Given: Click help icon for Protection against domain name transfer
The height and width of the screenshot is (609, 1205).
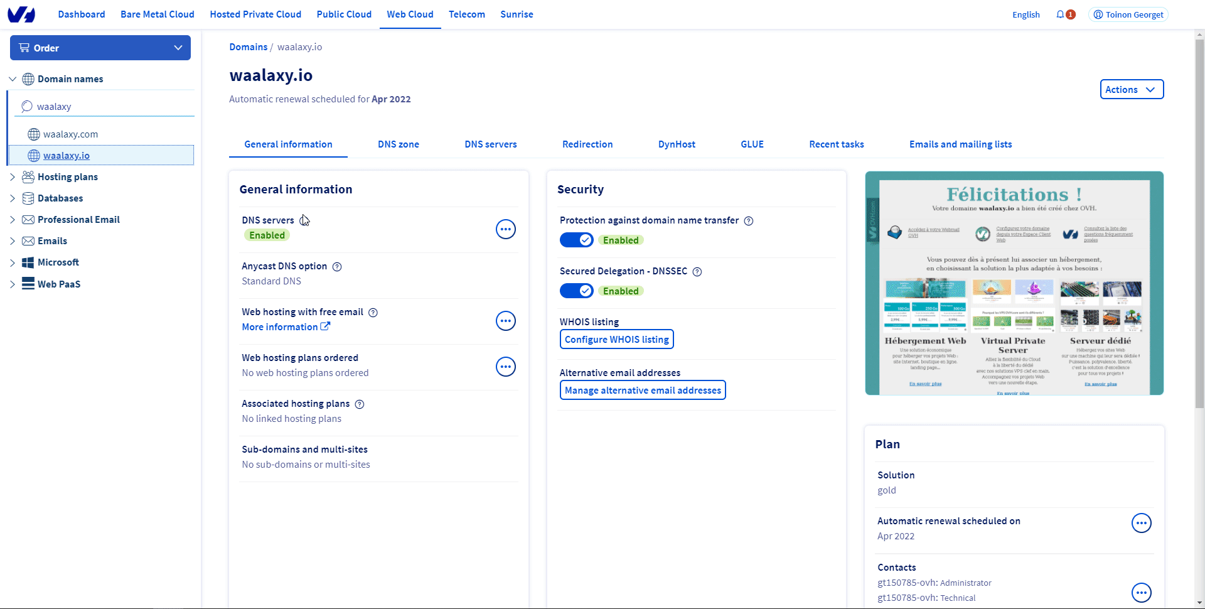Looking at the screenshot, I should [749, 221].
